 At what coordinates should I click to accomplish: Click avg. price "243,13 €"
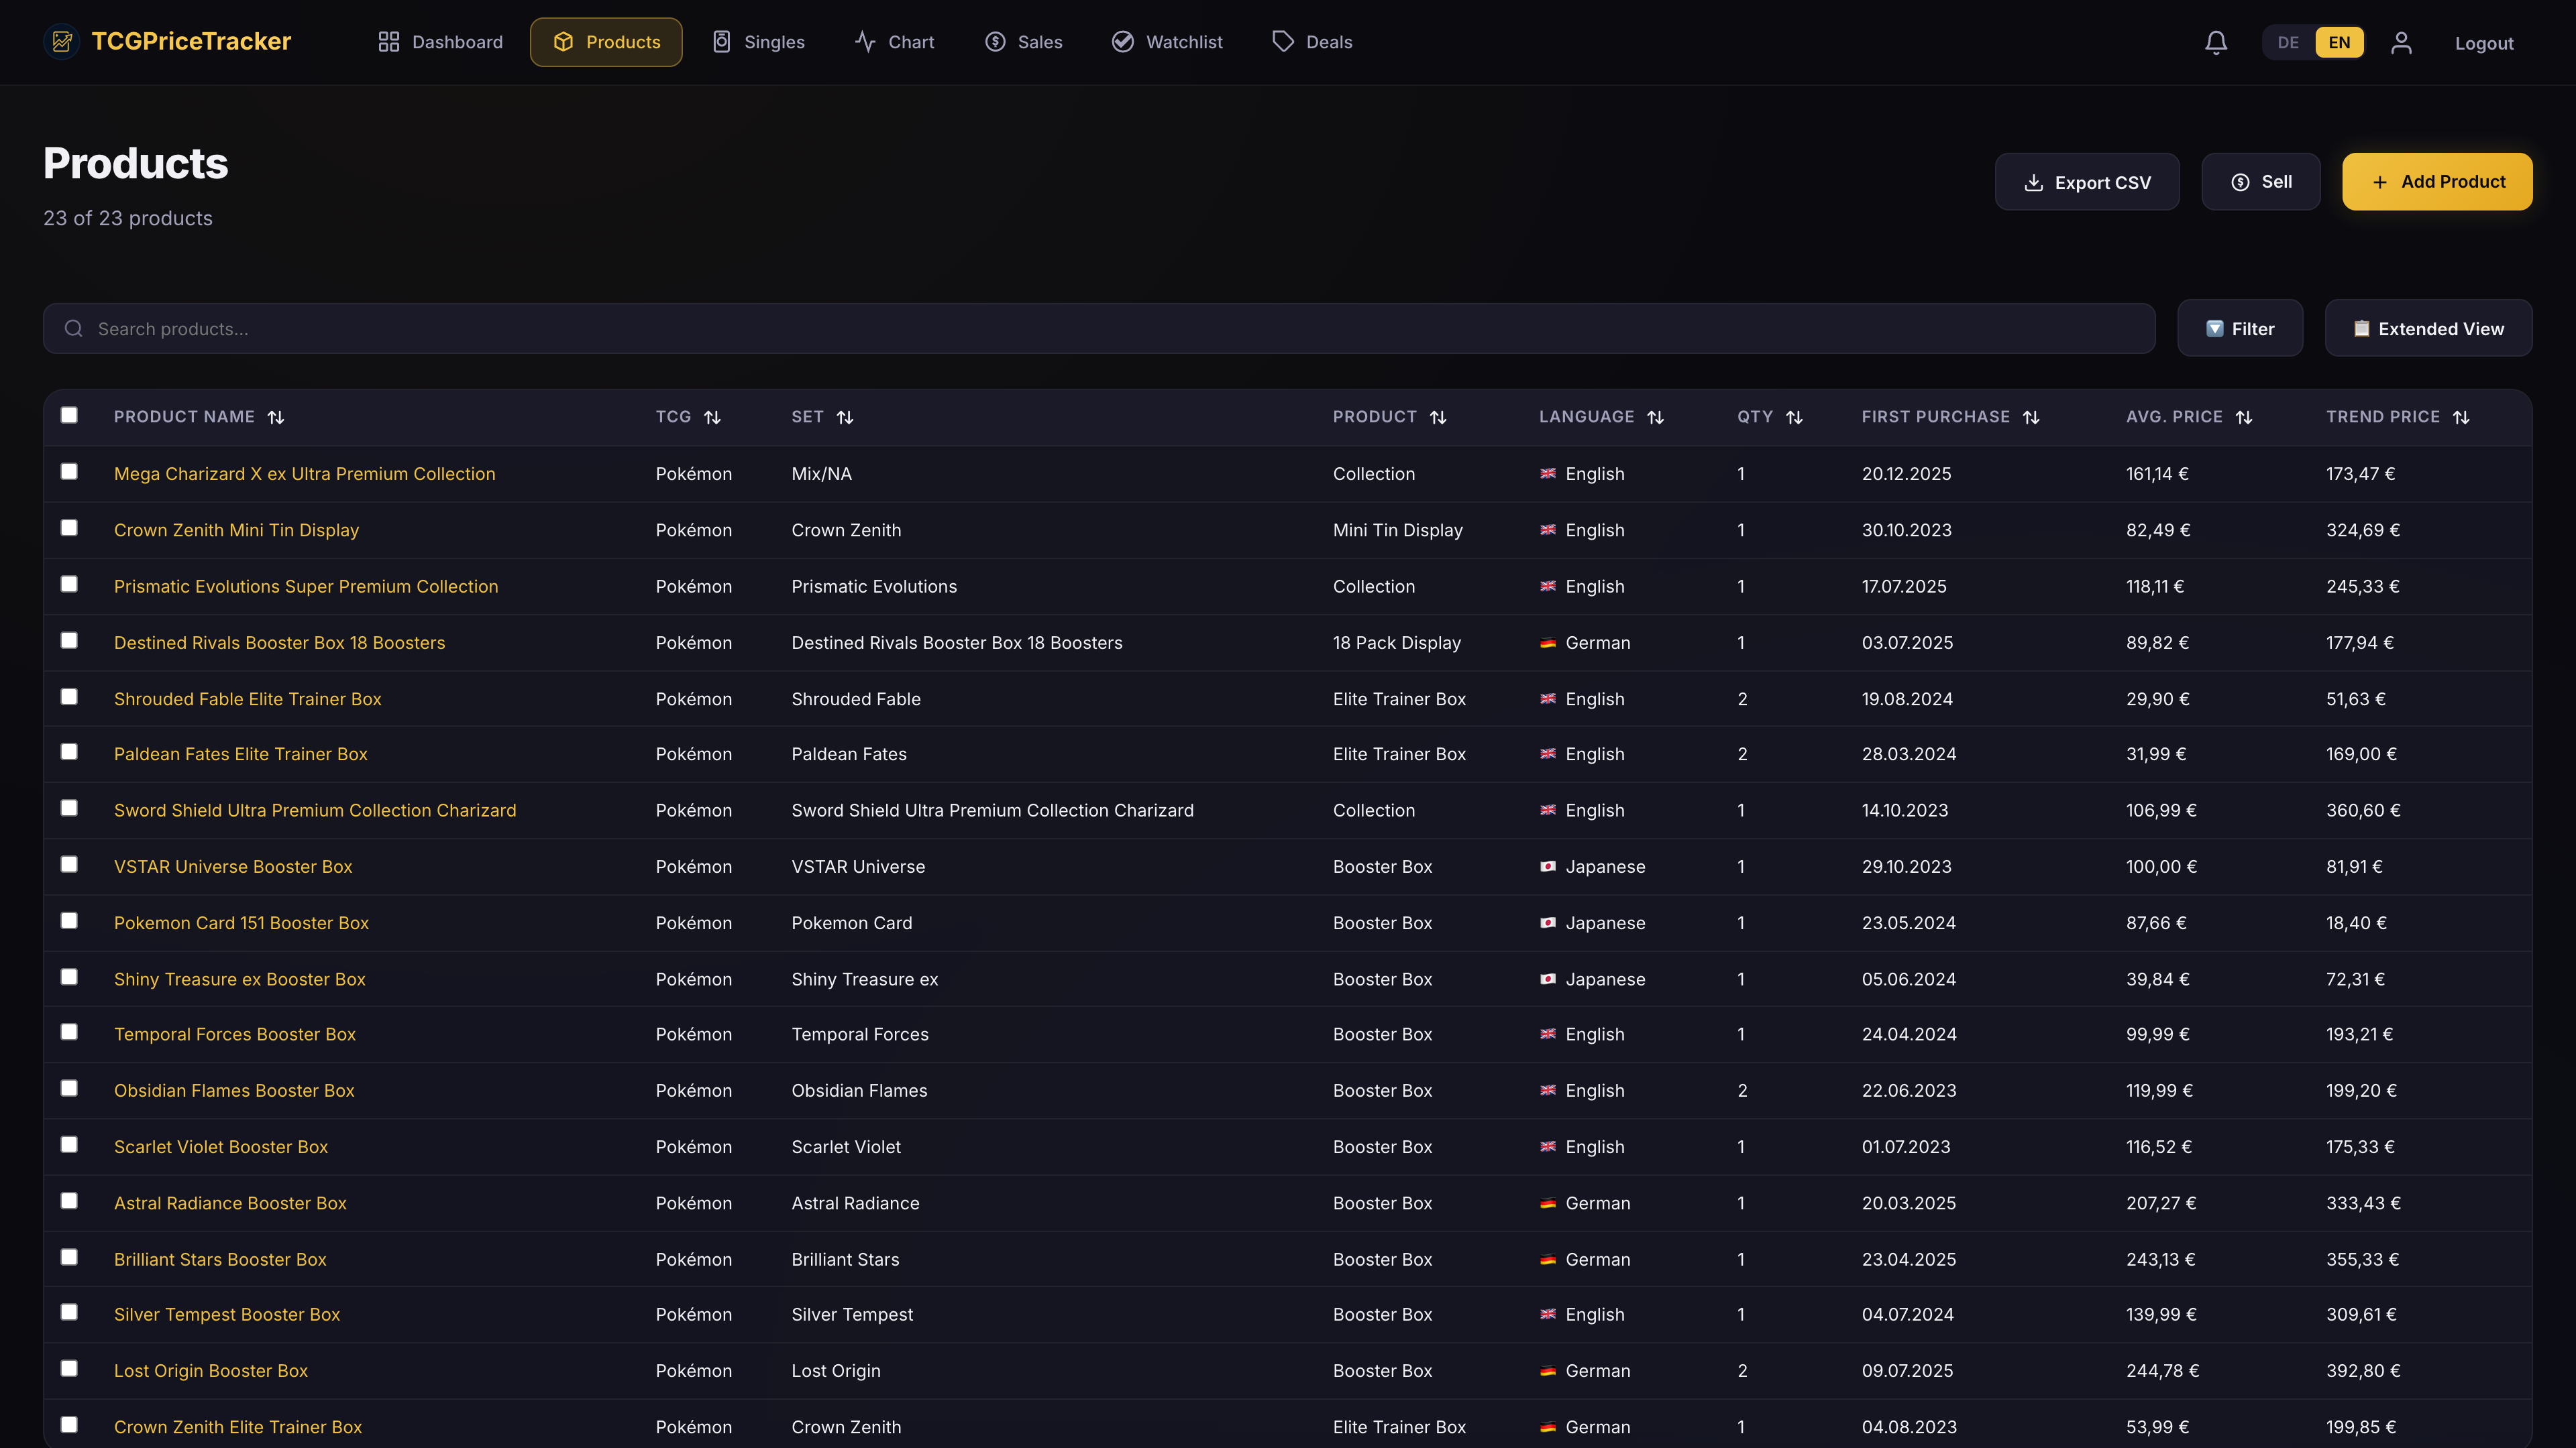tap(2160, 1259)
